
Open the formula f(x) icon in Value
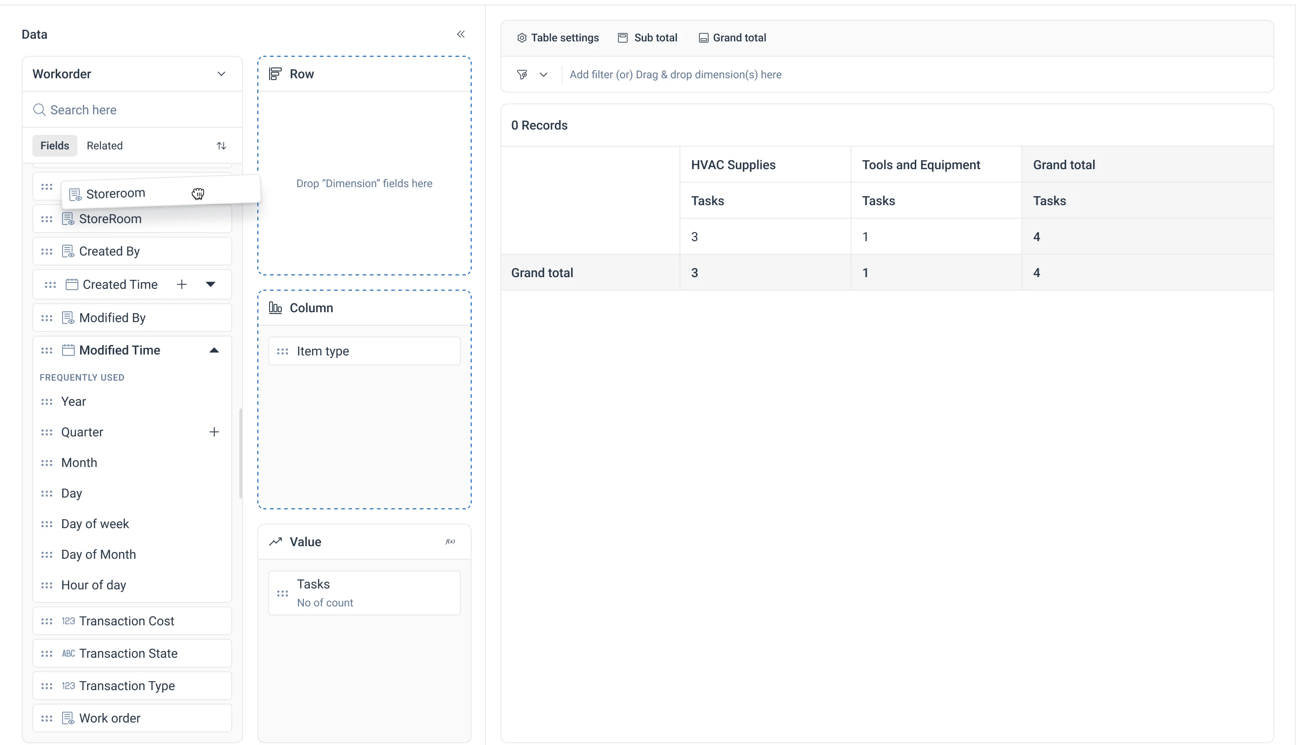click(450, 541)
